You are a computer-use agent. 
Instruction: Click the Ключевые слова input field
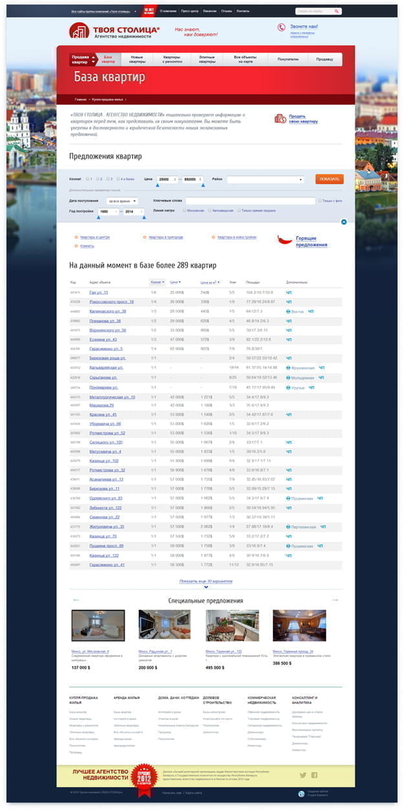tap(250, 201)
